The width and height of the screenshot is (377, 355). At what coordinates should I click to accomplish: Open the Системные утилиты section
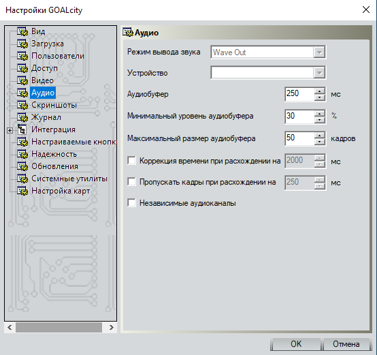pos(69,179)
